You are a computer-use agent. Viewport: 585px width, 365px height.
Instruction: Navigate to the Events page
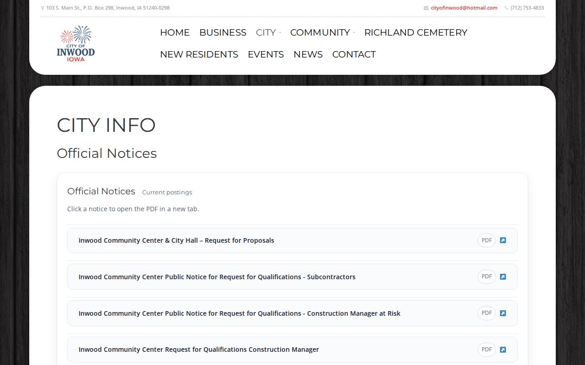click(x=266, y=54)
